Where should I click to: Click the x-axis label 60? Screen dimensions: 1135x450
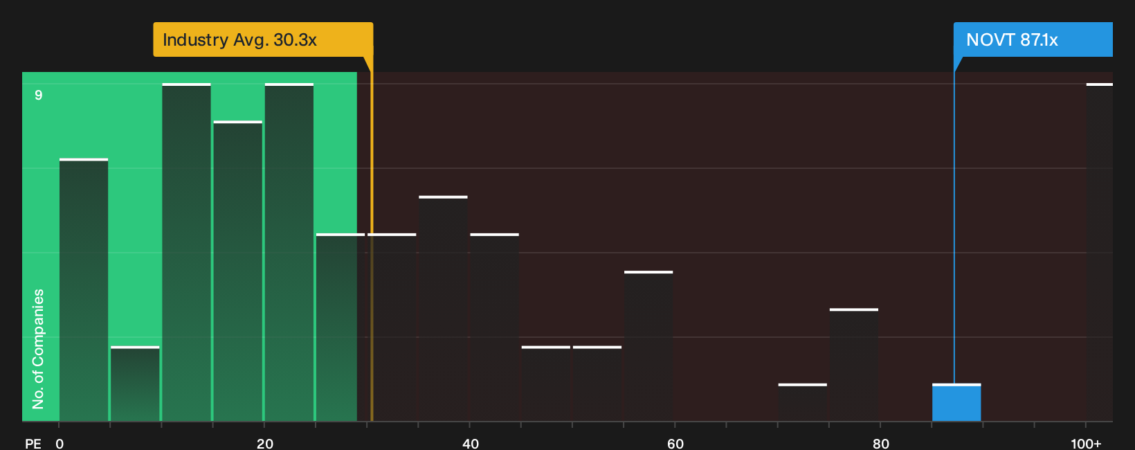(675, 443)
